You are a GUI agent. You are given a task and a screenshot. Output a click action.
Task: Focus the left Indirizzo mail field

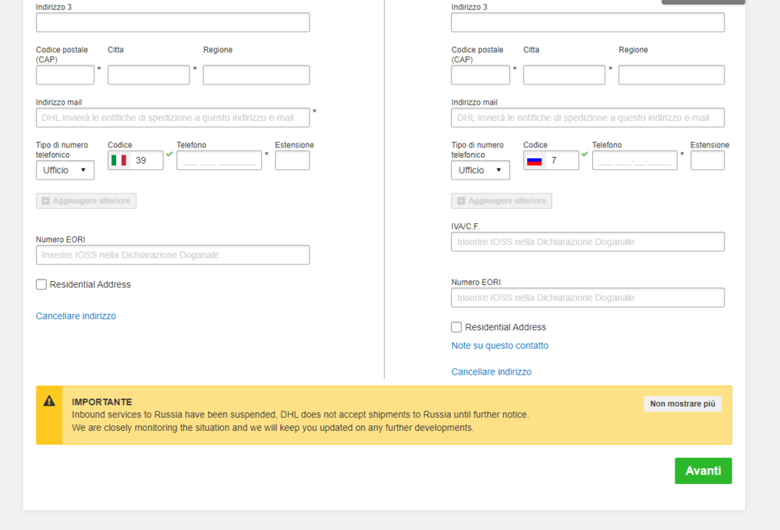[x=172, y=118]
